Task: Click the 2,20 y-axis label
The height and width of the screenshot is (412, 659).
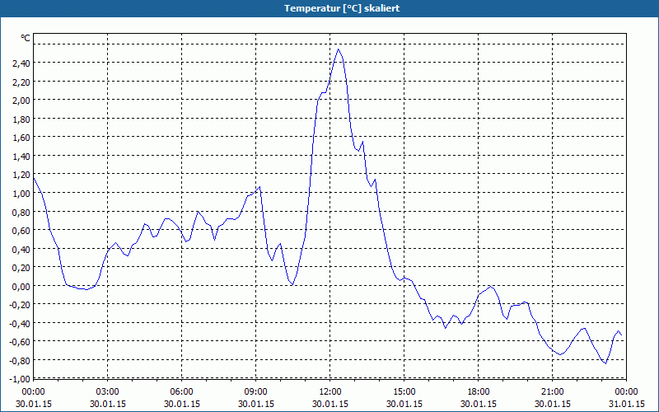Action: point(21,82)
